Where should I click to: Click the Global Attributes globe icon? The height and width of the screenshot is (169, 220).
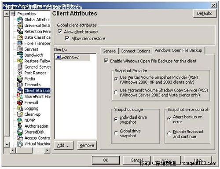(x=20, y=19)
